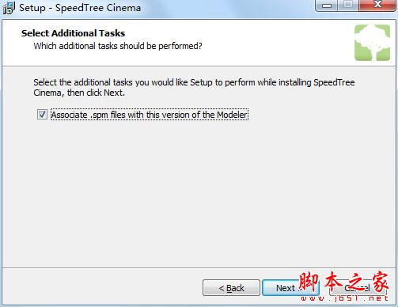Click the 'Associate .spm files with this version' label
The height and width of the screenshot is (307, 398).
pos(150,115)
